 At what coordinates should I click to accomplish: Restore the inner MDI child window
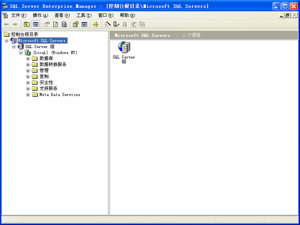click(x=287, y=15)
